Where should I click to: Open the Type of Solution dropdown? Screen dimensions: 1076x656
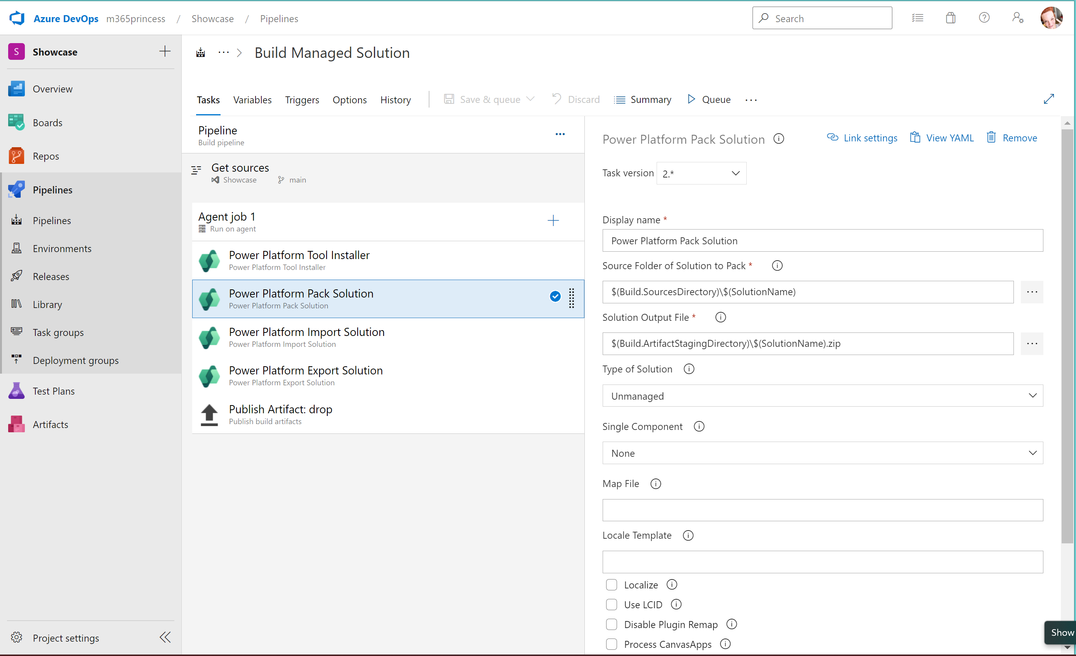click(822, 396)
